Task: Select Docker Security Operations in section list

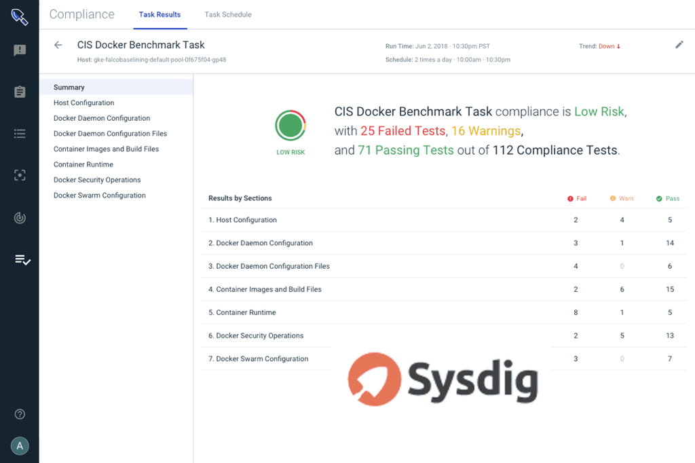Action: pos(116,180)
